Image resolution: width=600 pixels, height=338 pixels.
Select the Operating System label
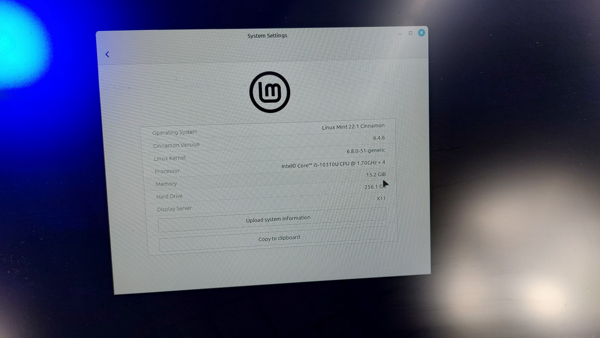[x=175, y=132]
